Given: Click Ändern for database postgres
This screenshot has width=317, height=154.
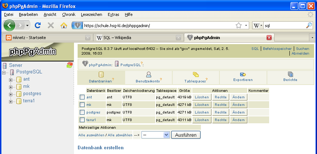Looking at the screenshot, I should coord(239,112).
